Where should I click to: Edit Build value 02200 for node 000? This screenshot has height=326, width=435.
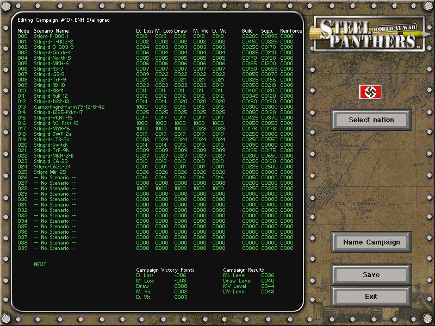click(x=250, y=36)
